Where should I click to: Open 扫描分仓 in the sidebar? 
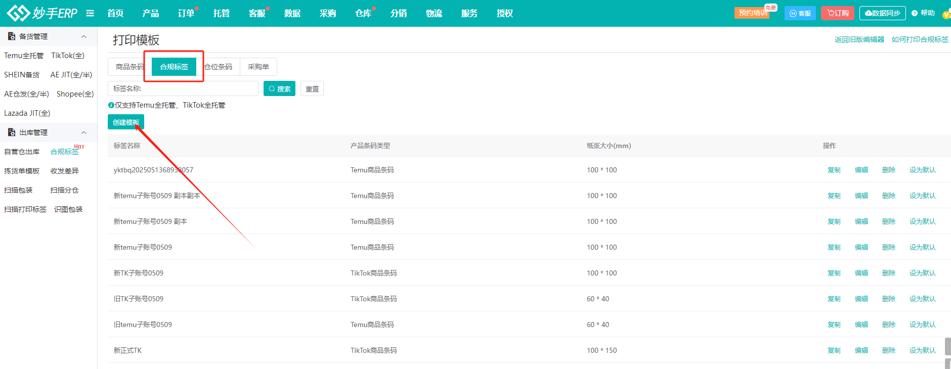65,190
